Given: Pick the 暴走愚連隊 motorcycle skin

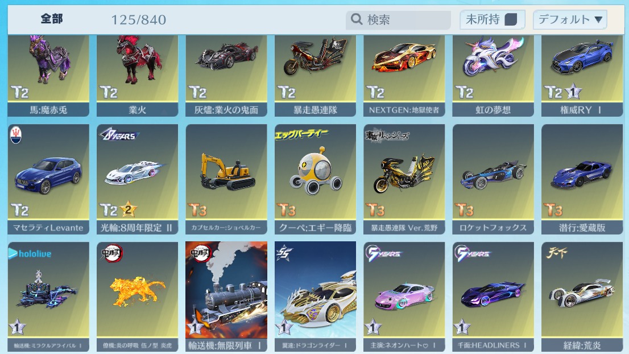Looking at the screenshot, I should point(315,76).
